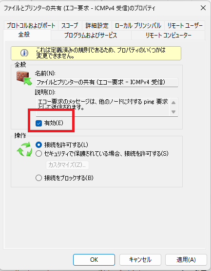Open the 詳細設定 tab
Image resolution: width=211 pixels, height=271 pixels.
[97, 26]
